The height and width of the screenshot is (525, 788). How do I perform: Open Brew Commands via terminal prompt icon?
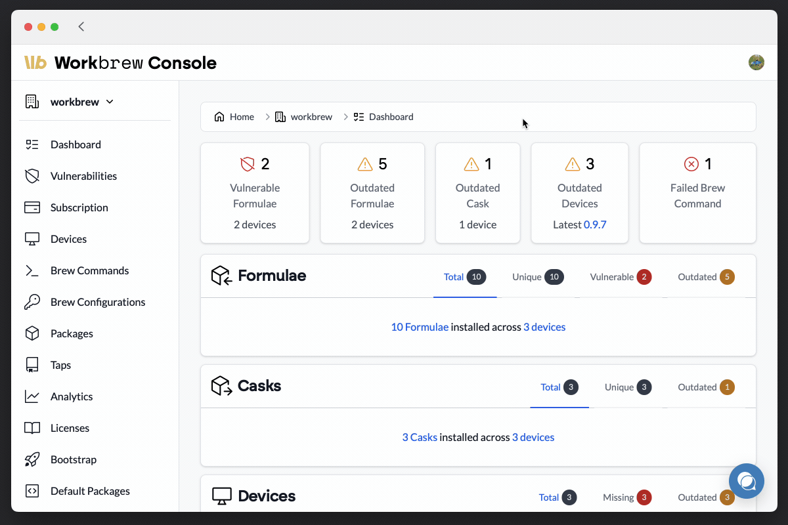tap(32, 270)
